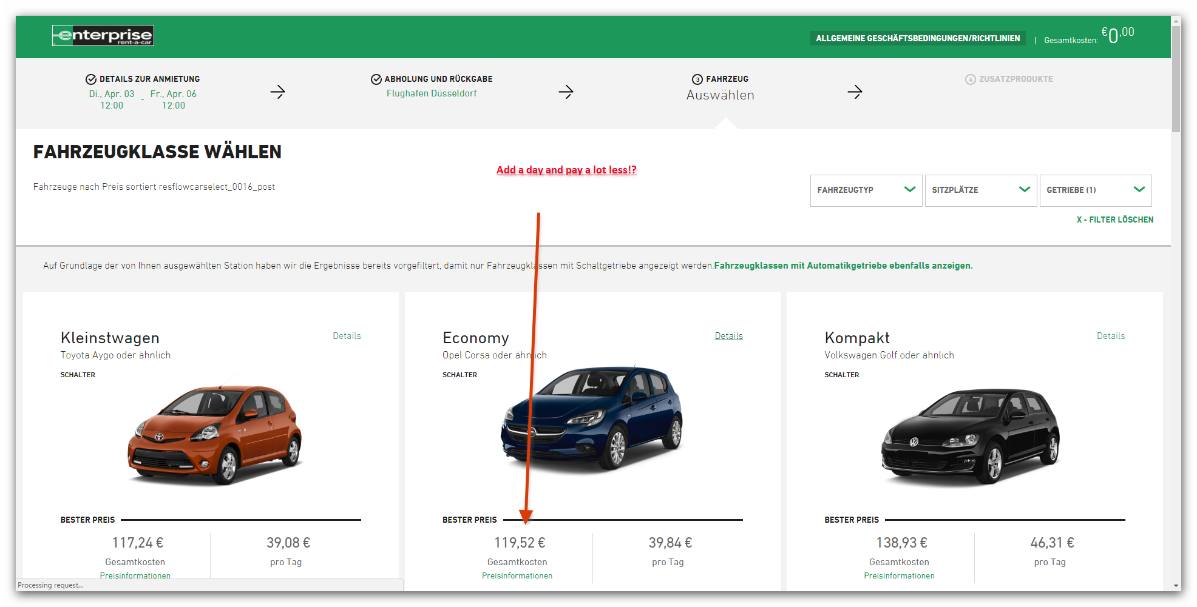Click the Economy heading
This screenshot has width=1197, height=607.
tap(475, 338)
